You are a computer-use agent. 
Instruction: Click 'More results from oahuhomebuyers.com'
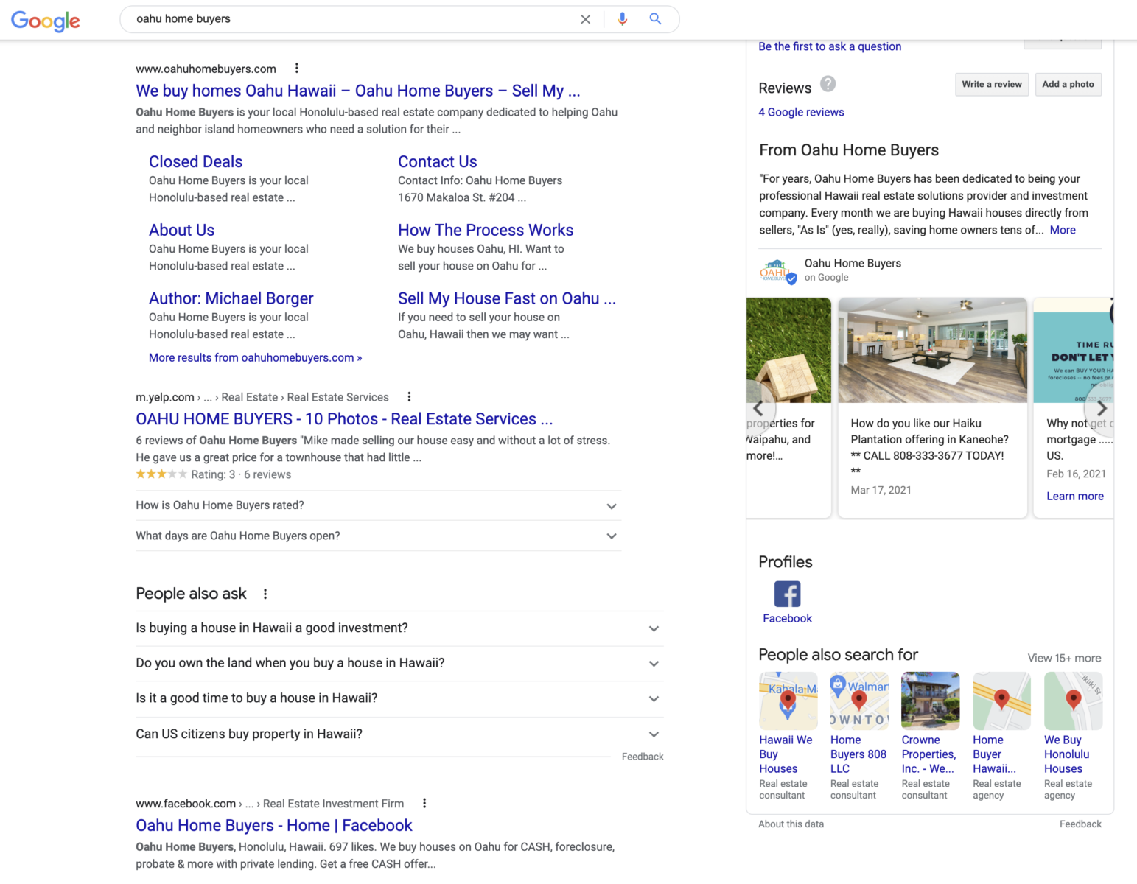(x=255, y=358)
